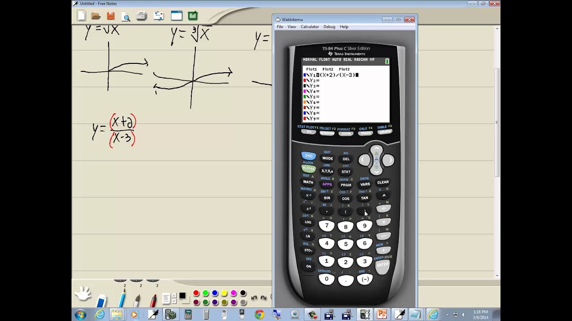Image resolution: width=572 pixels, height=321 pixels.
Task: Click the window view icon in Free Notes
Action: click(177, 16)
